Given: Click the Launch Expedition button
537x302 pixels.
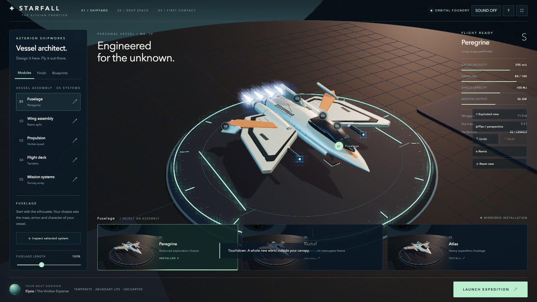Looking at the screenshot, I should [x=490, y=289].
